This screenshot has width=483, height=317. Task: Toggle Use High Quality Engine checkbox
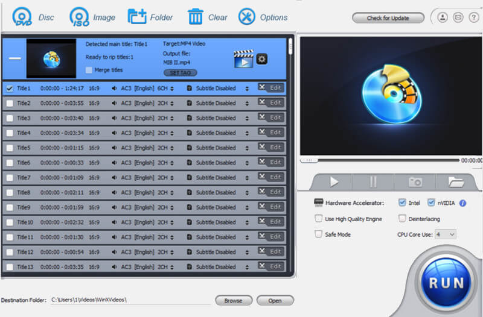tap(318, 219)
